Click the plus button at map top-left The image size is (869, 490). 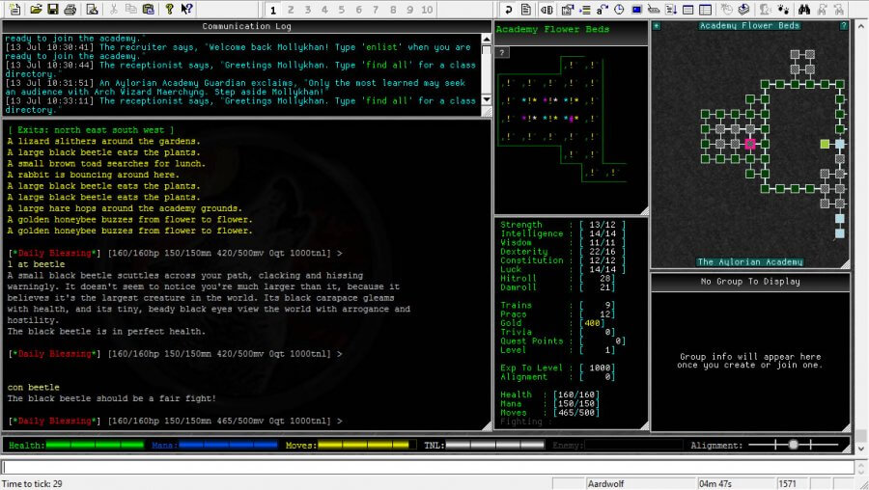click(657, 26)
